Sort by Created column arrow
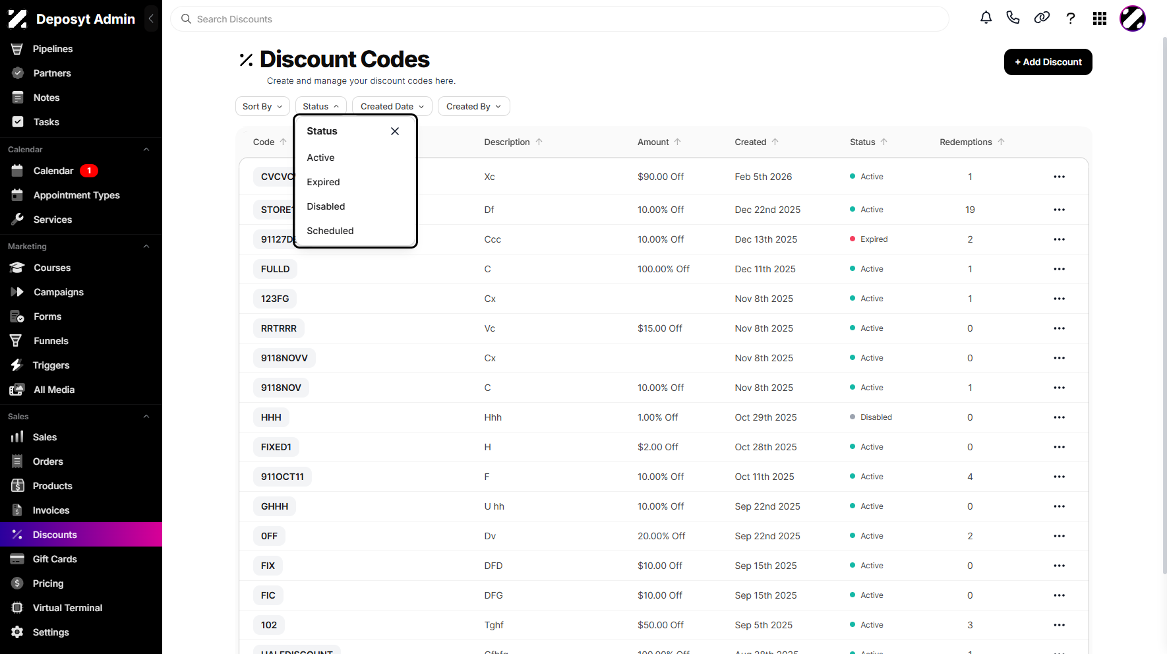The width and height of the screenshot is (1167, 654). coord(775,142)
